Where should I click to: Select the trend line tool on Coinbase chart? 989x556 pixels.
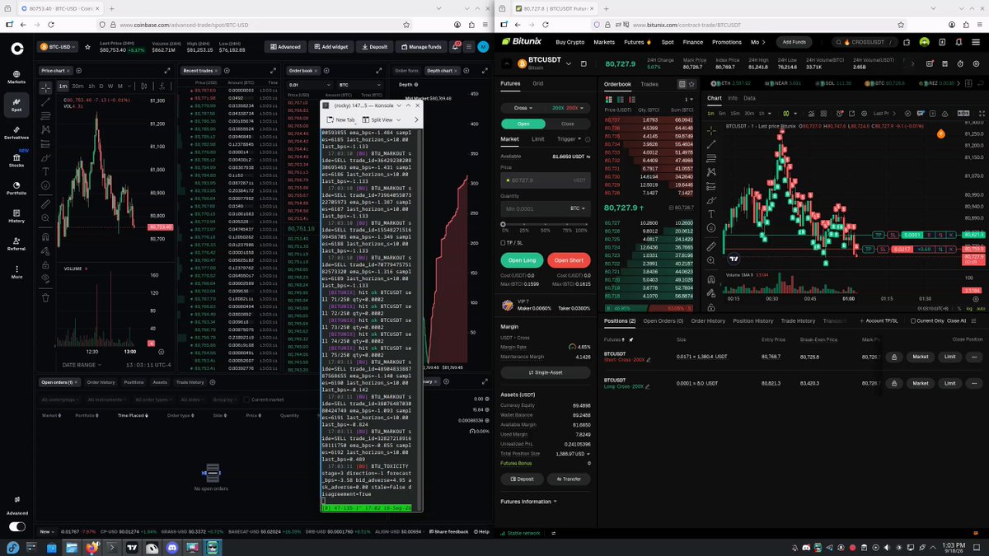[45, 101]
